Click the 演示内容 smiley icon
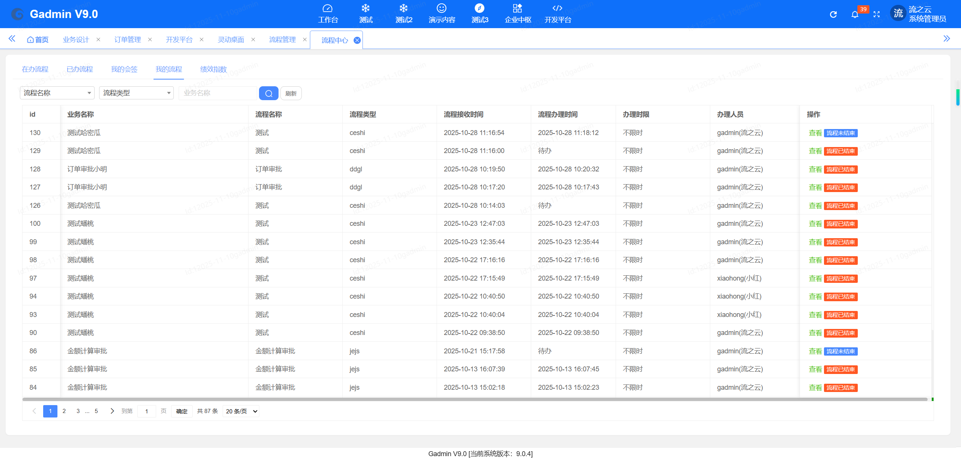This screenshot has width=961, height=461. [x=441, y=9]
